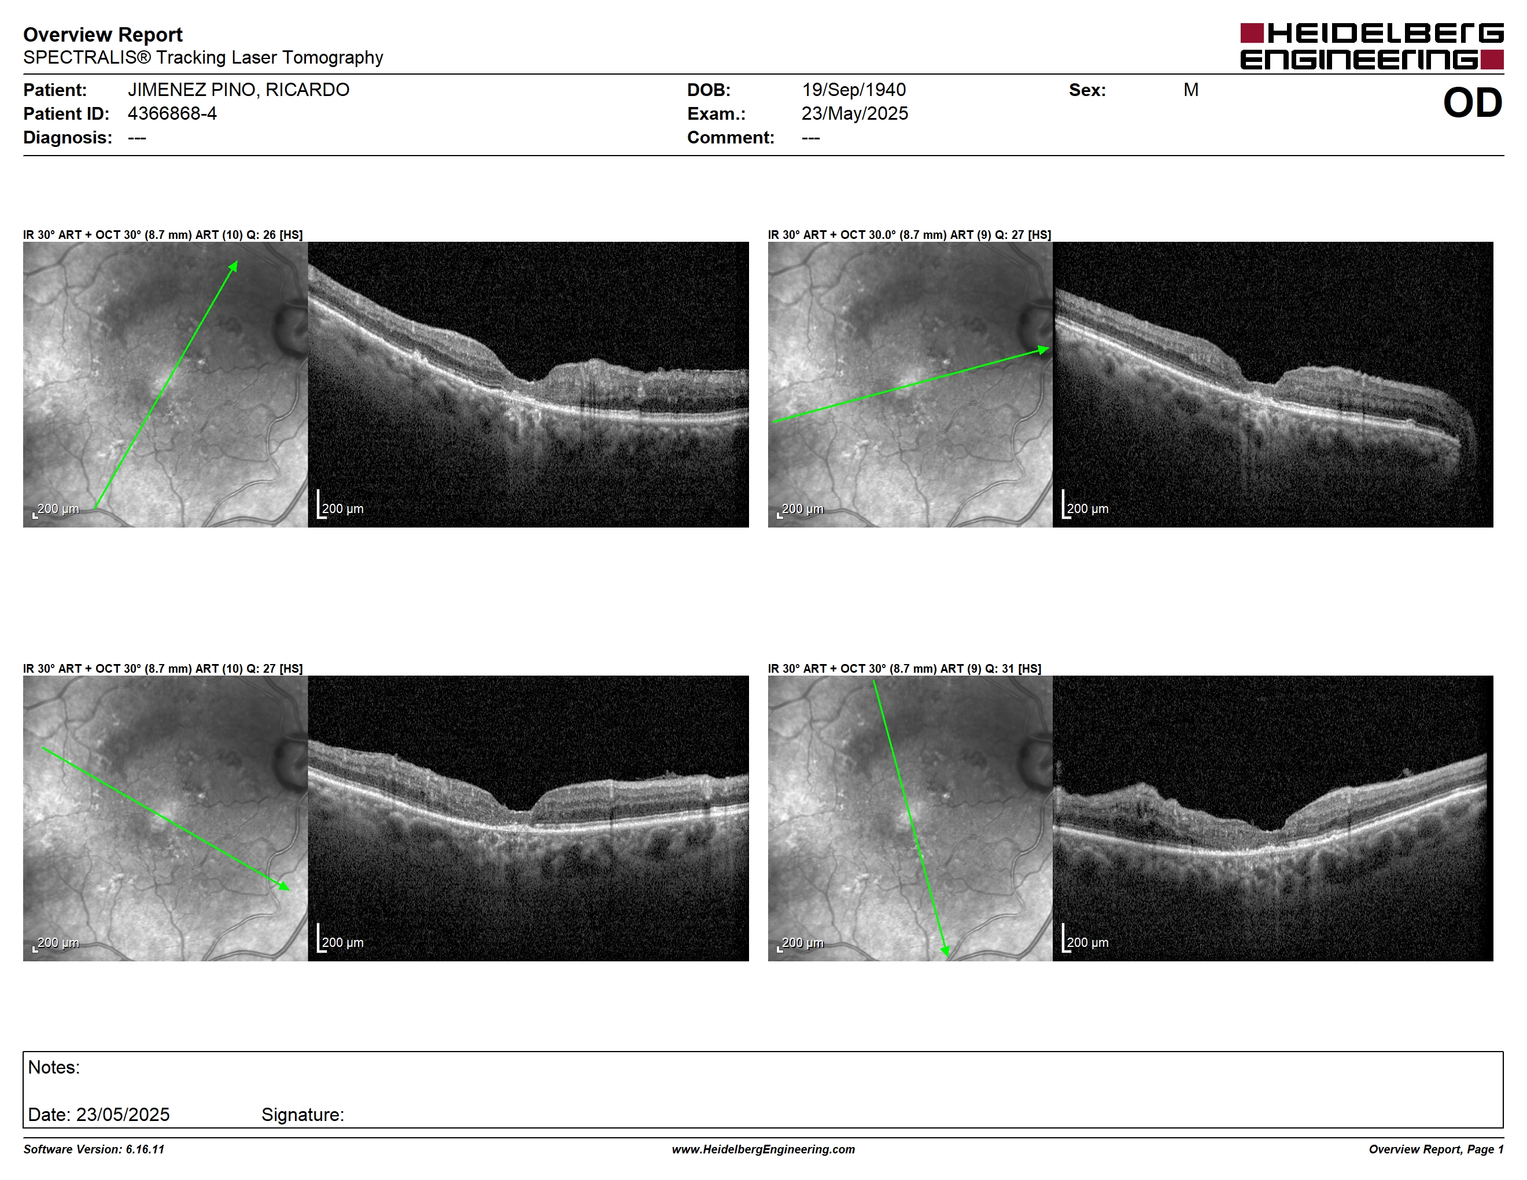1527x1180 pixels.
Task: Click the top-right IR fundus thumbnail
Action: 910,385
